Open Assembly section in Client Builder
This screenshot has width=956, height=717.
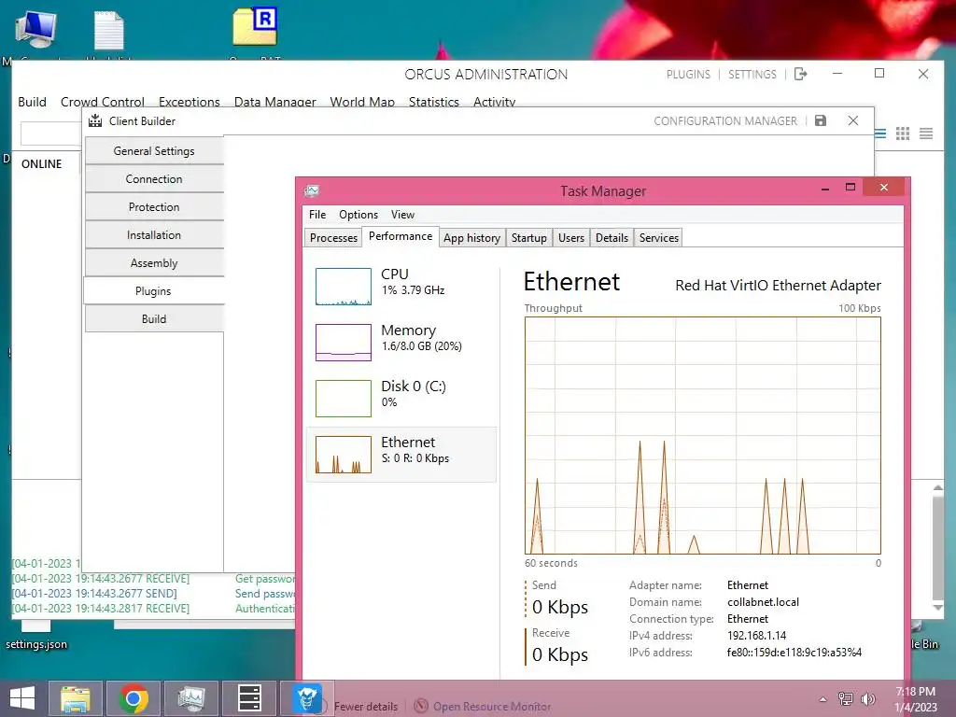pos(154,263)
